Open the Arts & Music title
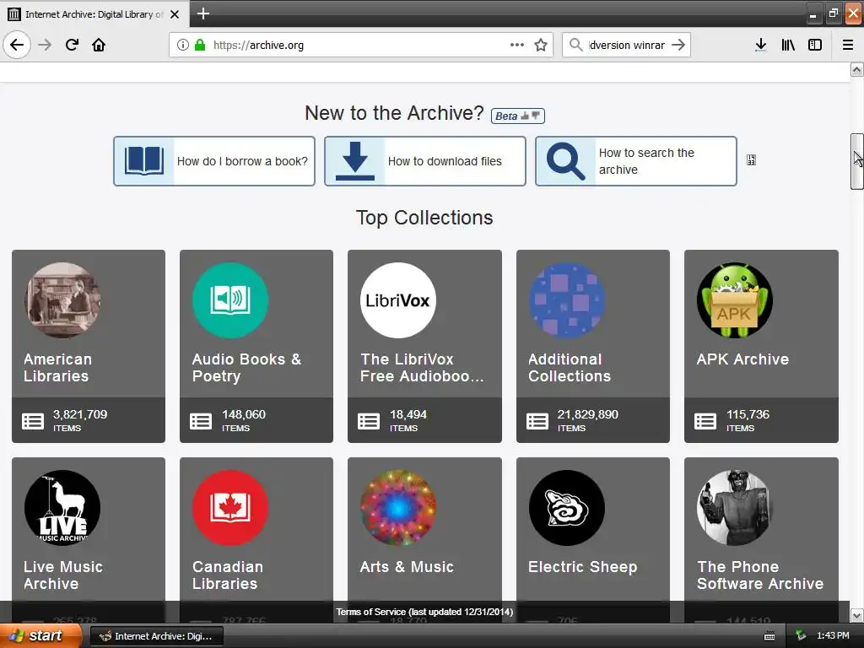This screenshot has height=648, width=864. [x=407, y=567]
